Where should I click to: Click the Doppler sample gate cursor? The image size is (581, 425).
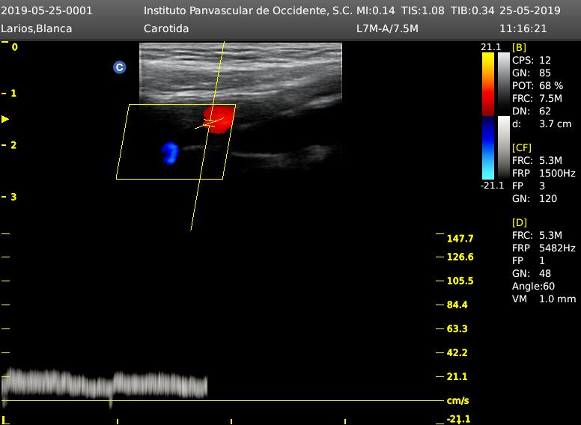pos(210,123)
